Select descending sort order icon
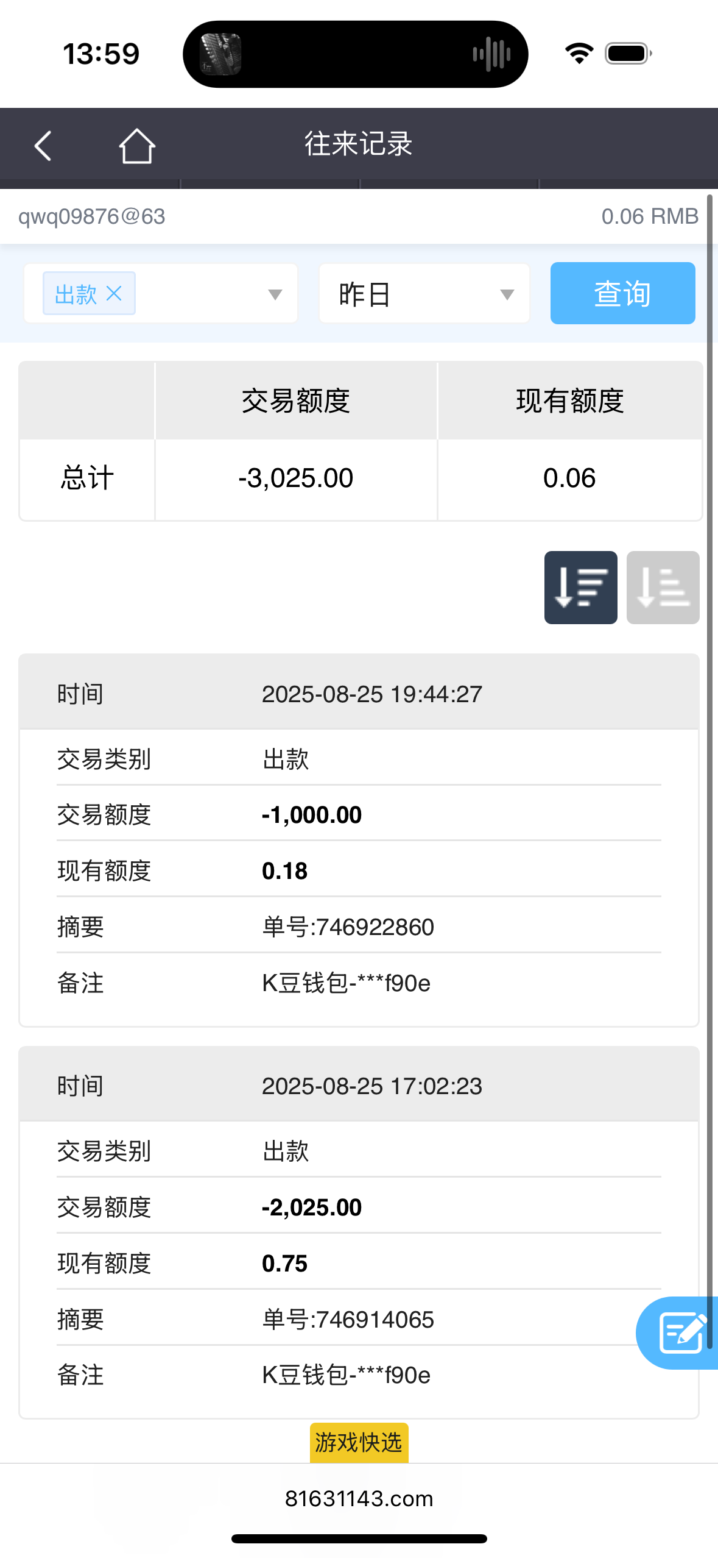Image resolution: width=718 pixels, height=1558 pixels. tap(580, 588)
